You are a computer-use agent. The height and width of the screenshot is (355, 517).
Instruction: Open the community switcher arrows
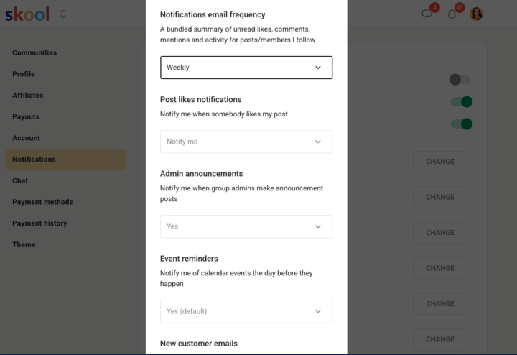click(63, 14)
